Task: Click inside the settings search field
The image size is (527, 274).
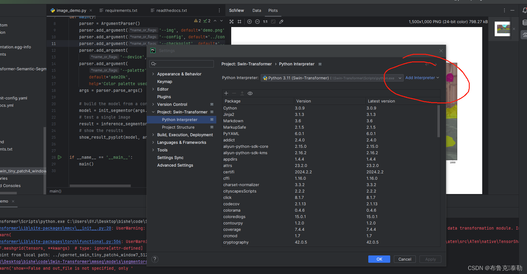Action: pyautogui.click(x=182, y=64)
